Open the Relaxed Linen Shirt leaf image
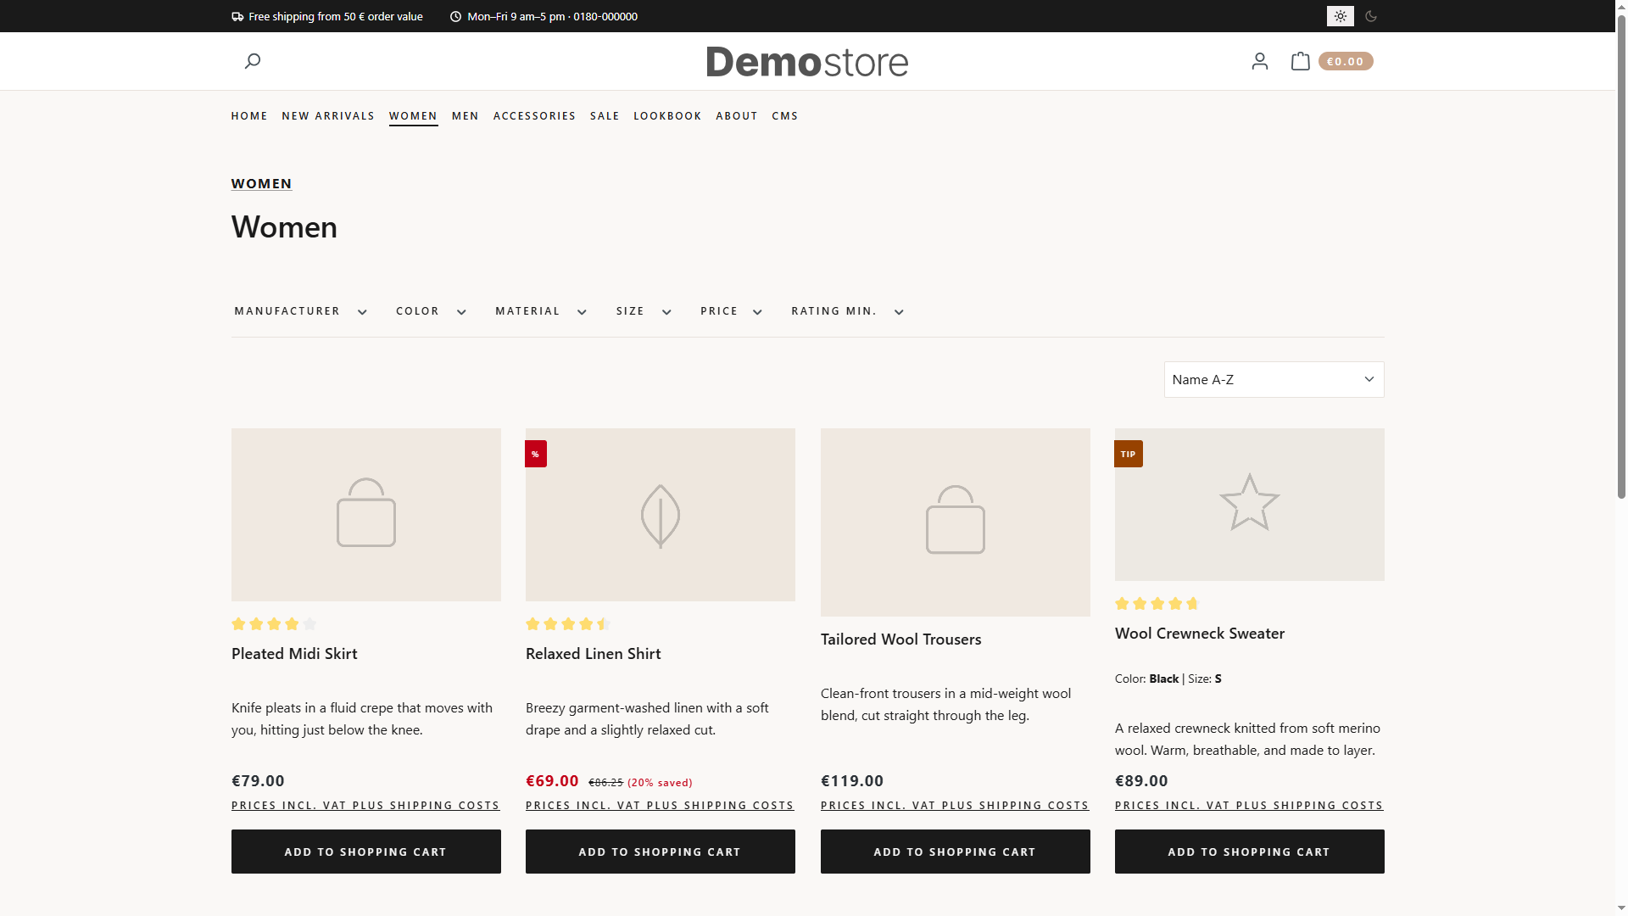 point(661,515)
